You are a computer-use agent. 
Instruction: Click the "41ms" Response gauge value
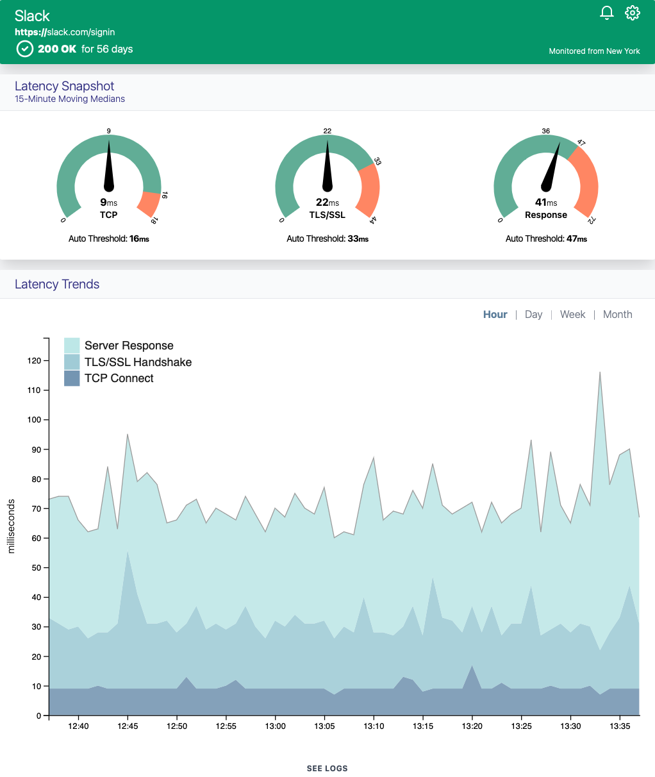tap(546, 202)
